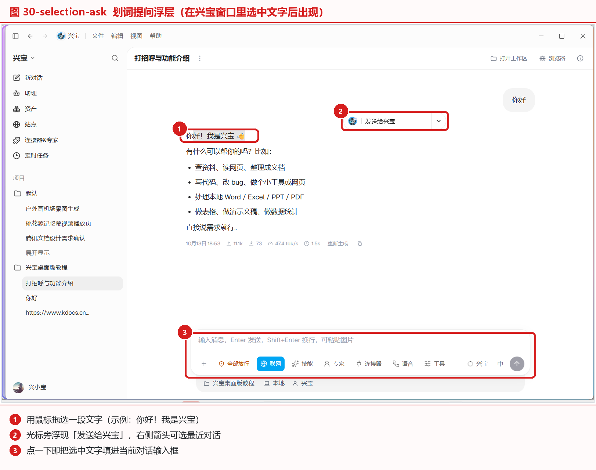This screenshot has height=470, width=596.
Task: Click the info icon in the header
Action: 580,58
